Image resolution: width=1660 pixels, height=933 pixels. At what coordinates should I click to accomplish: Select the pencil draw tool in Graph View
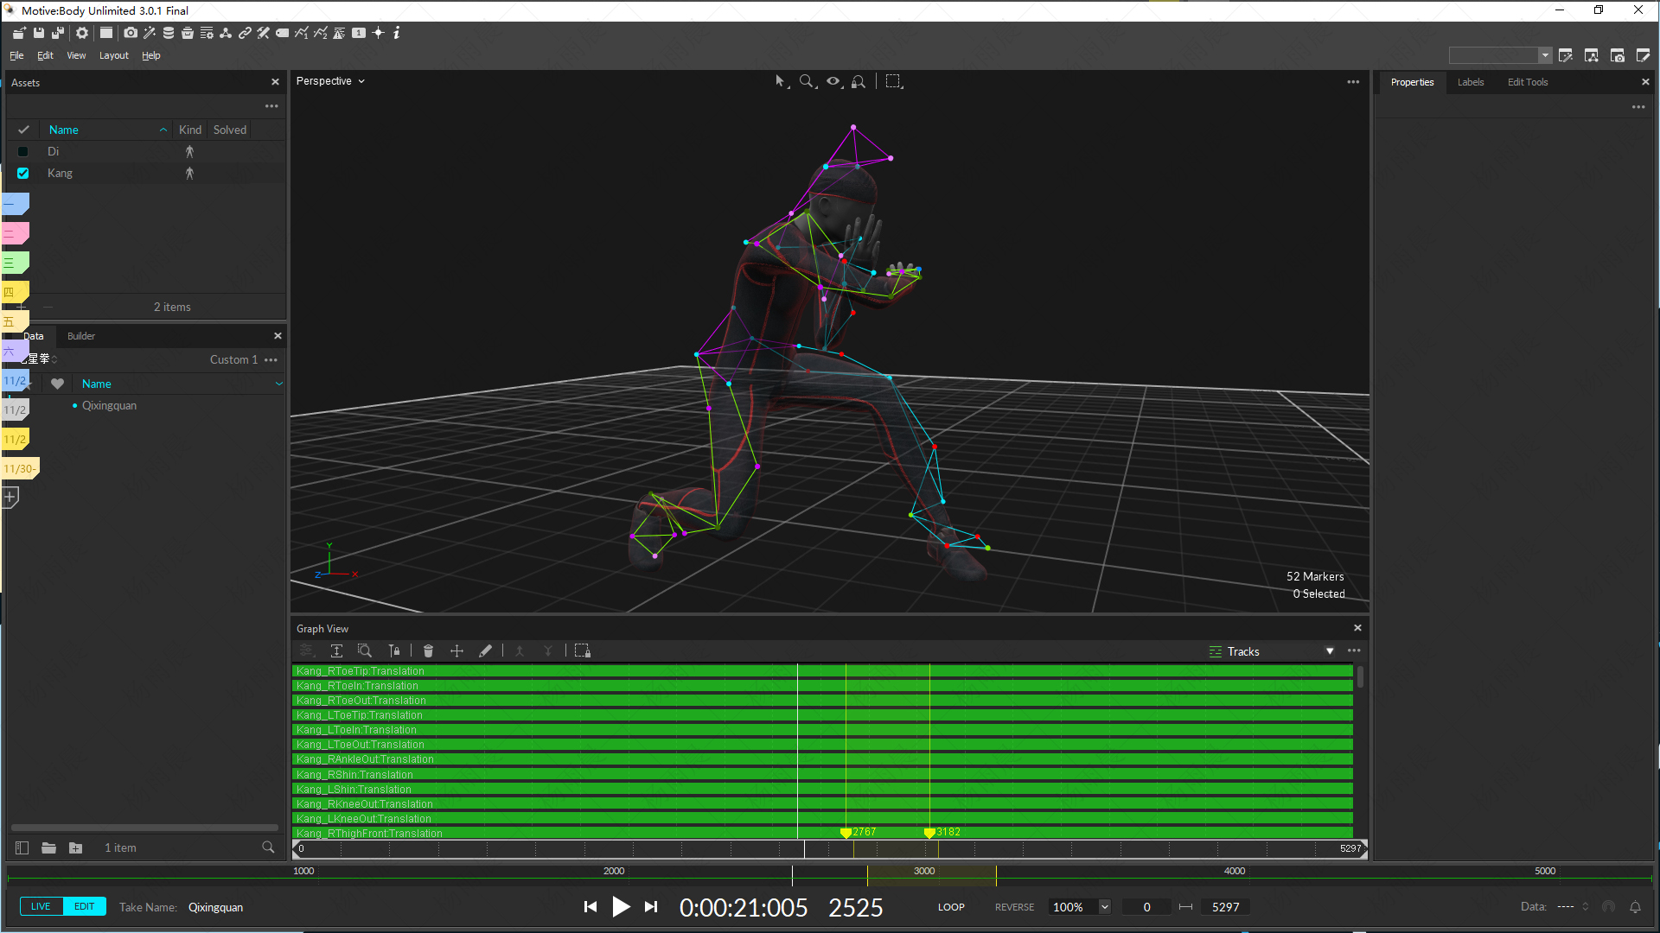click(485, 651)
